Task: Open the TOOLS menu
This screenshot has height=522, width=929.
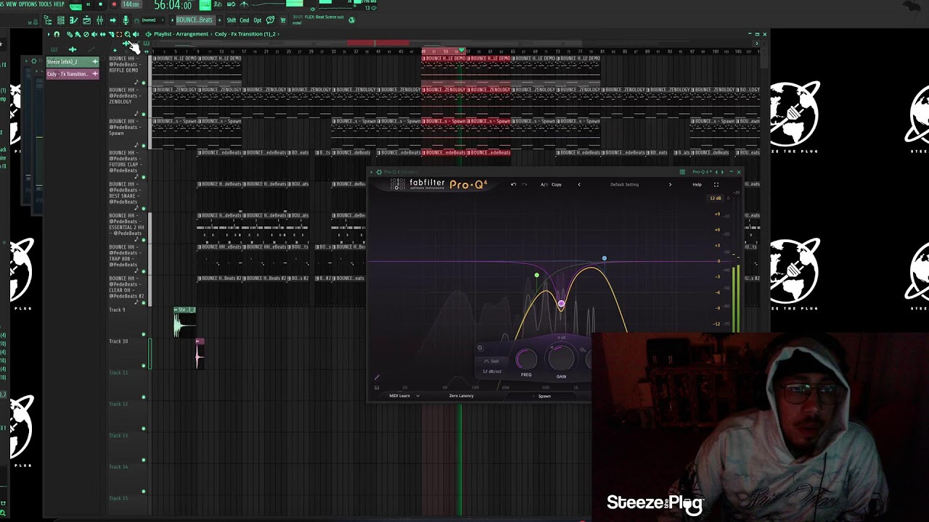Action: pos(46,4)
